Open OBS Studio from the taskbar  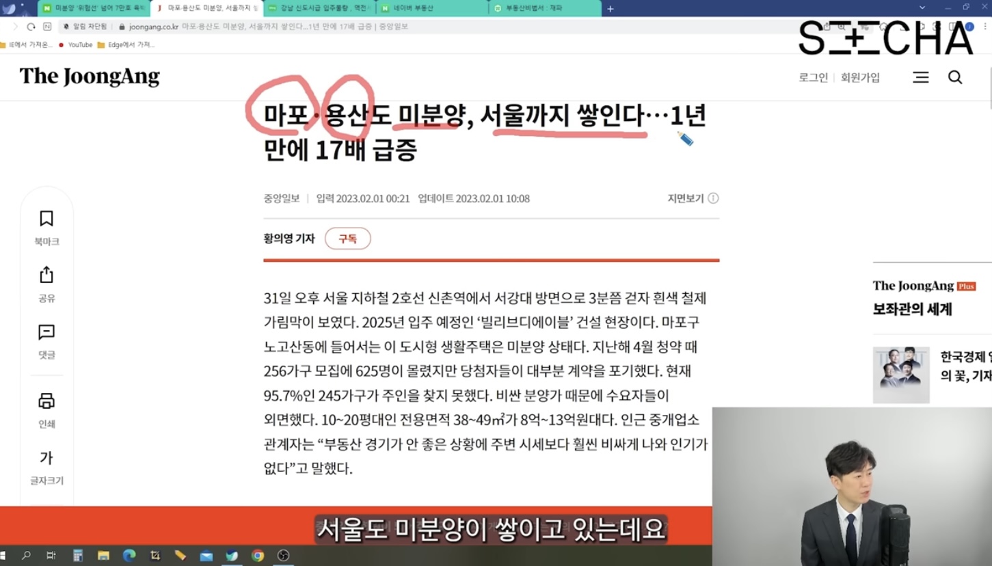[284, 556]
